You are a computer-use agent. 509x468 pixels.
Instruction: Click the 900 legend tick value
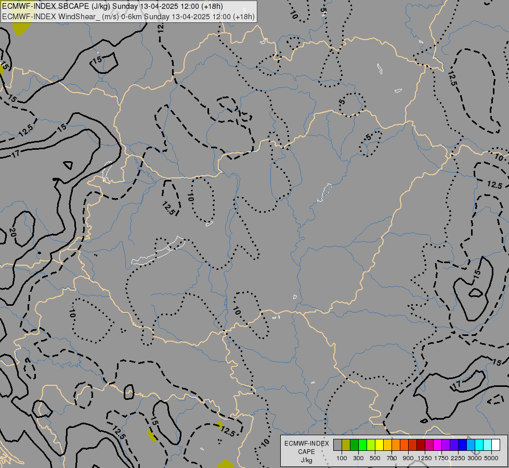tap(408, 458)
